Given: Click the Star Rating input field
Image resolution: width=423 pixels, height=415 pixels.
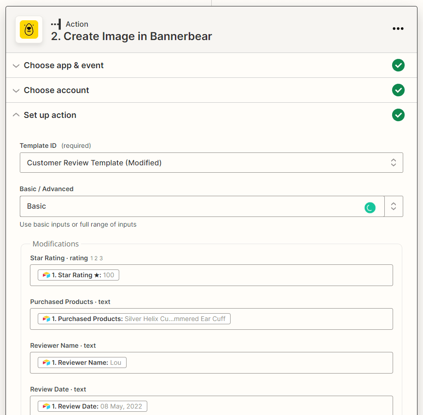Looking at the screenshot, I should tap(211, 275).
